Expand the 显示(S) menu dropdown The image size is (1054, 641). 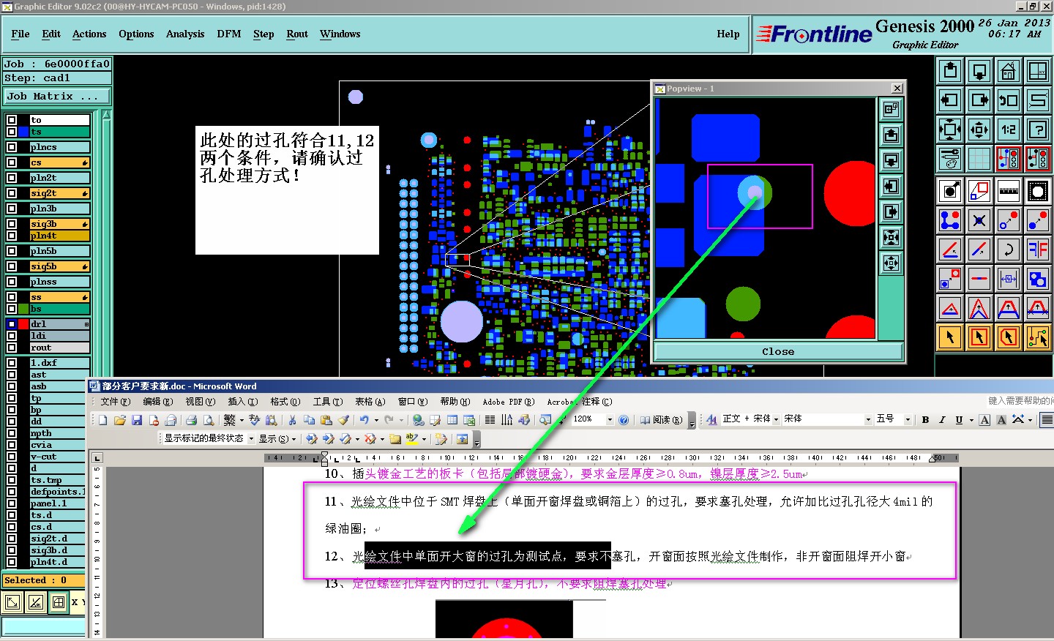click(278, 439)
